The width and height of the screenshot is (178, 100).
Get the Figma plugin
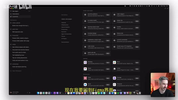tap(108, 69)
